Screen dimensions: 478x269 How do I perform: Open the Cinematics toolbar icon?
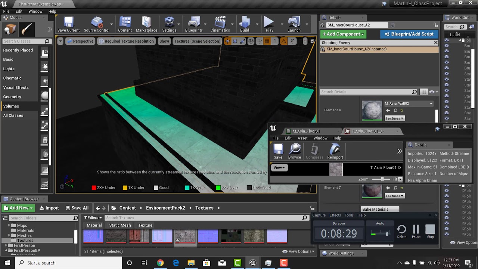(x=220, y=25)
